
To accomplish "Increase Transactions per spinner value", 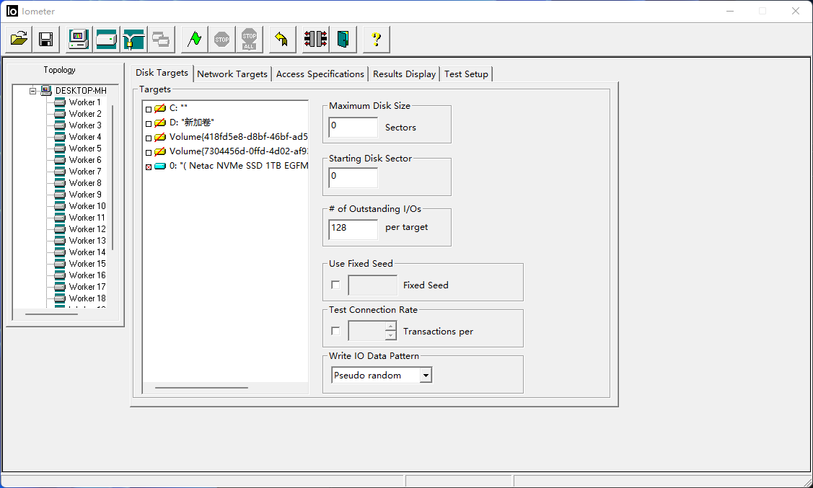I will pos(390,327).
